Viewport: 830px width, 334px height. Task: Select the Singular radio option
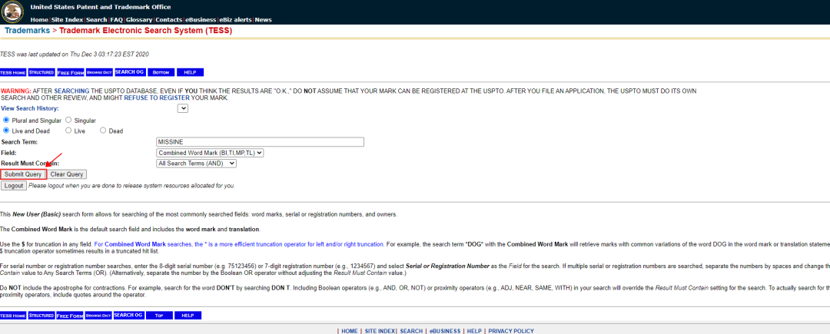(x=69, y=121)
